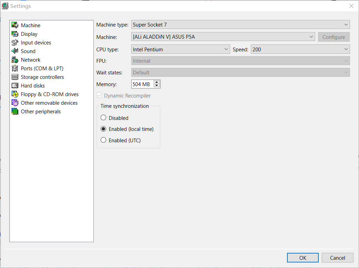Click the Network category icon

15,60
